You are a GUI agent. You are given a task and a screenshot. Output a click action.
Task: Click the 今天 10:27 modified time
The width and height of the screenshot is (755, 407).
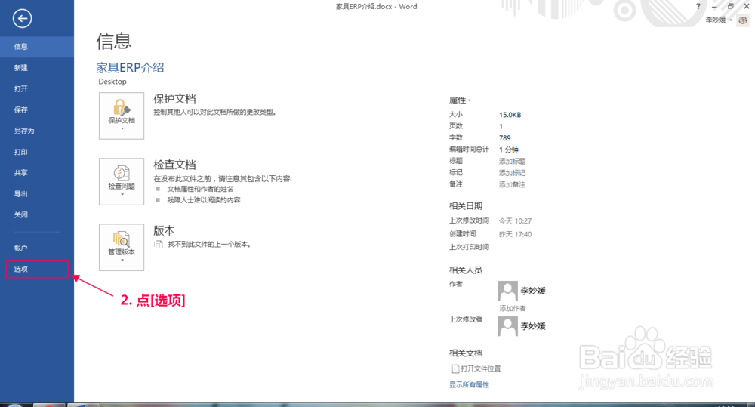515,221
